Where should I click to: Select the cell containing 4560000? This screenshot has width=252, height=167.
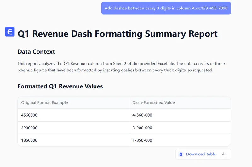[x=29, y=115]
